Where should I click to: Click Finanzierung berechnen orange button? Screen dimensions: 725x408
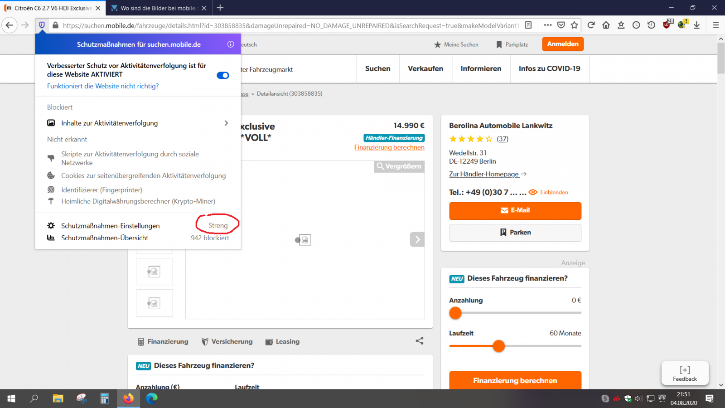(x=515, y=380)
